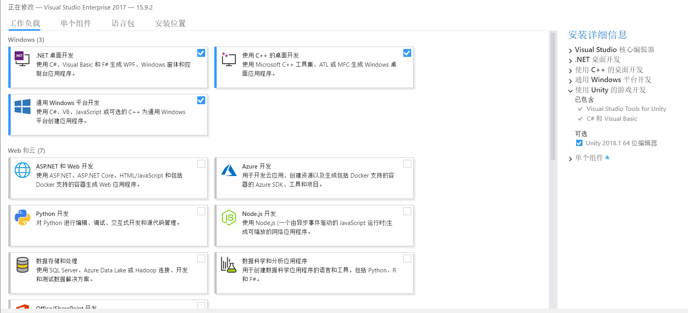The height and width of the screenshot is (313, 688).
Task: Click the 数据存储和处理 card title
Action: click(x=57, y=261)
